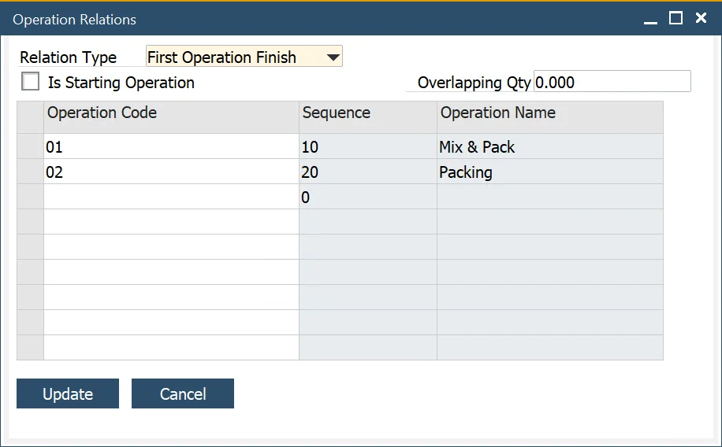Screen dimensions: 722x447
Task: Click the Operation Code column header
Action: coord(171,113)
